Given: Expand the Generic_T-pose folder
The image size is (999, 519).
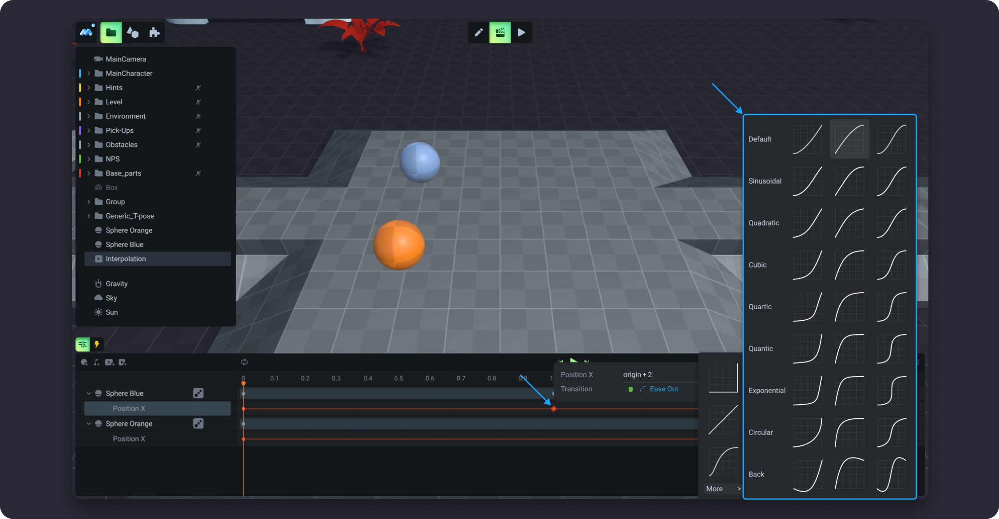Looking at the screenshot, I should 89,216.
